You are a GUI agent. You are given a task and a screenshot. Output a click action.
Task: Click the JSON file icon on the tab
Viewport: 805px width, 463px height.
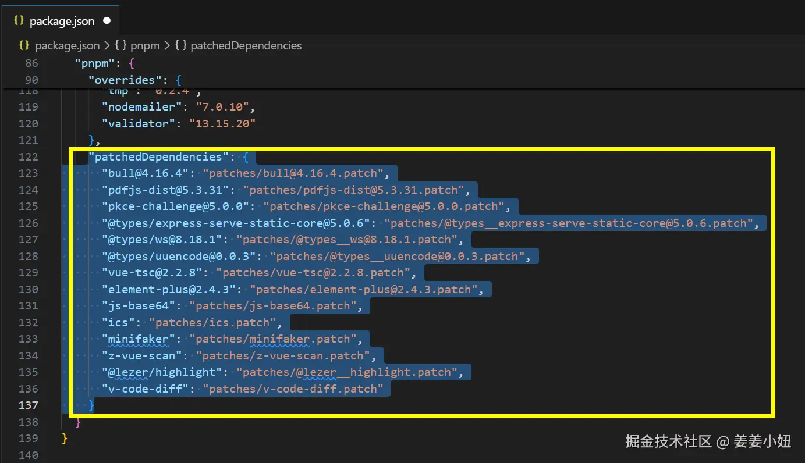tap(19, 20)
